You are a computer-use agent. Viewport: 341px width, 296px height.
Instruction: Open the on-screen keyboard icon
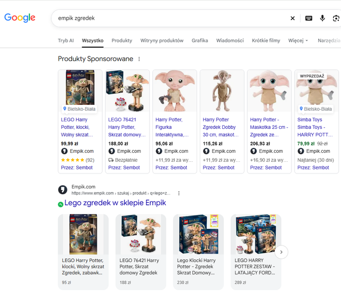[x=308, y=18]
